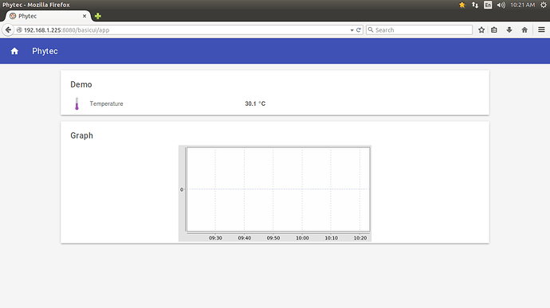
Task: Open the URL history dropdown arrow
Action: point(352,30)
